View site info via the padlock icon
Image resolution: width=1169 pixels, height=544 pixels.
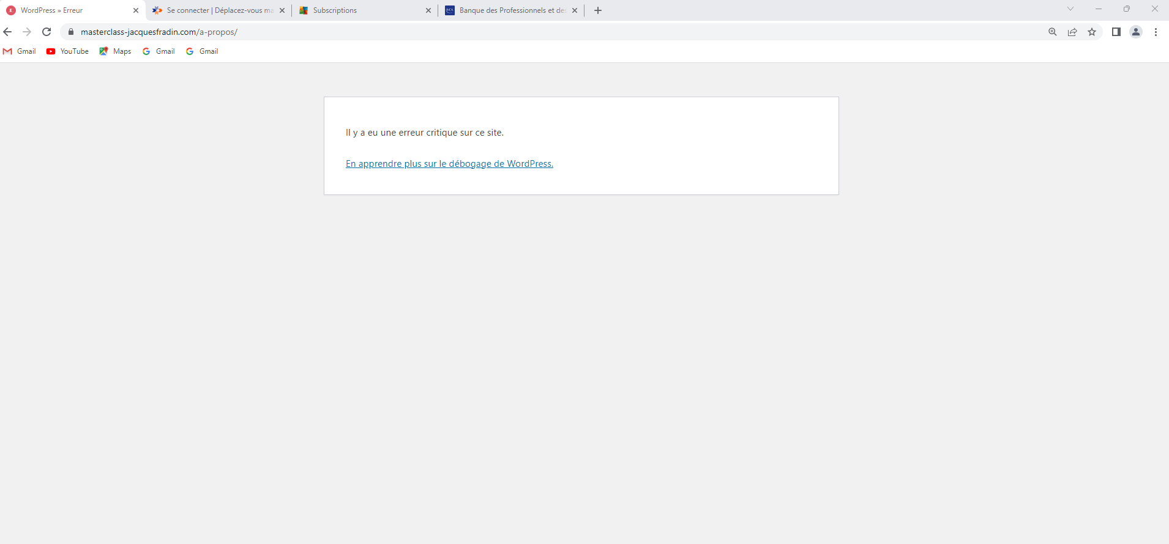click(71, 32)
